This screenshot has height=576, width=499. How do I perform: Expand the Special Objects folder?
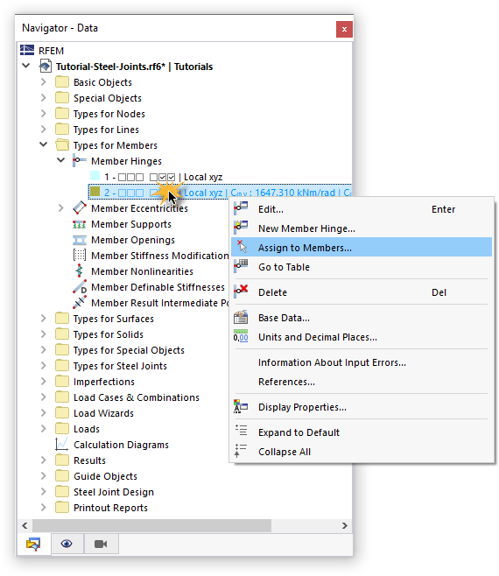pyautogui.click(x=44, y=98)
